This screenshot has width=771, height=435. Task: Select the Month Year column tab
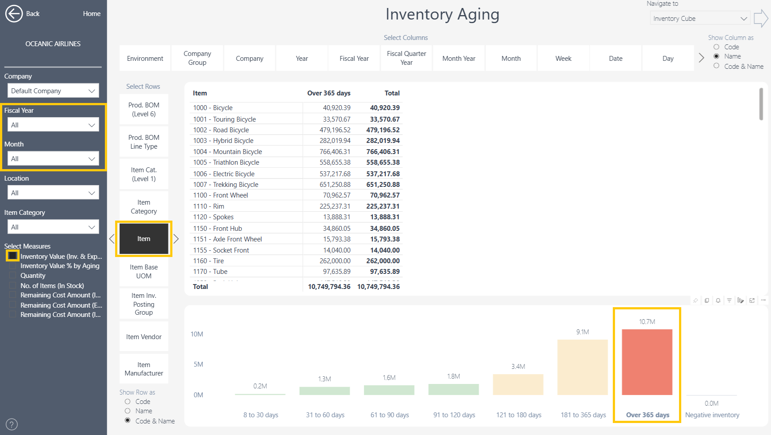click(459, 58)
